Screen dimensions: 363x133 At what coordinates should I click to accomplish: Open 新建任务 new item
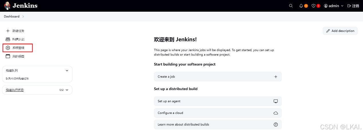click(18, 31)
